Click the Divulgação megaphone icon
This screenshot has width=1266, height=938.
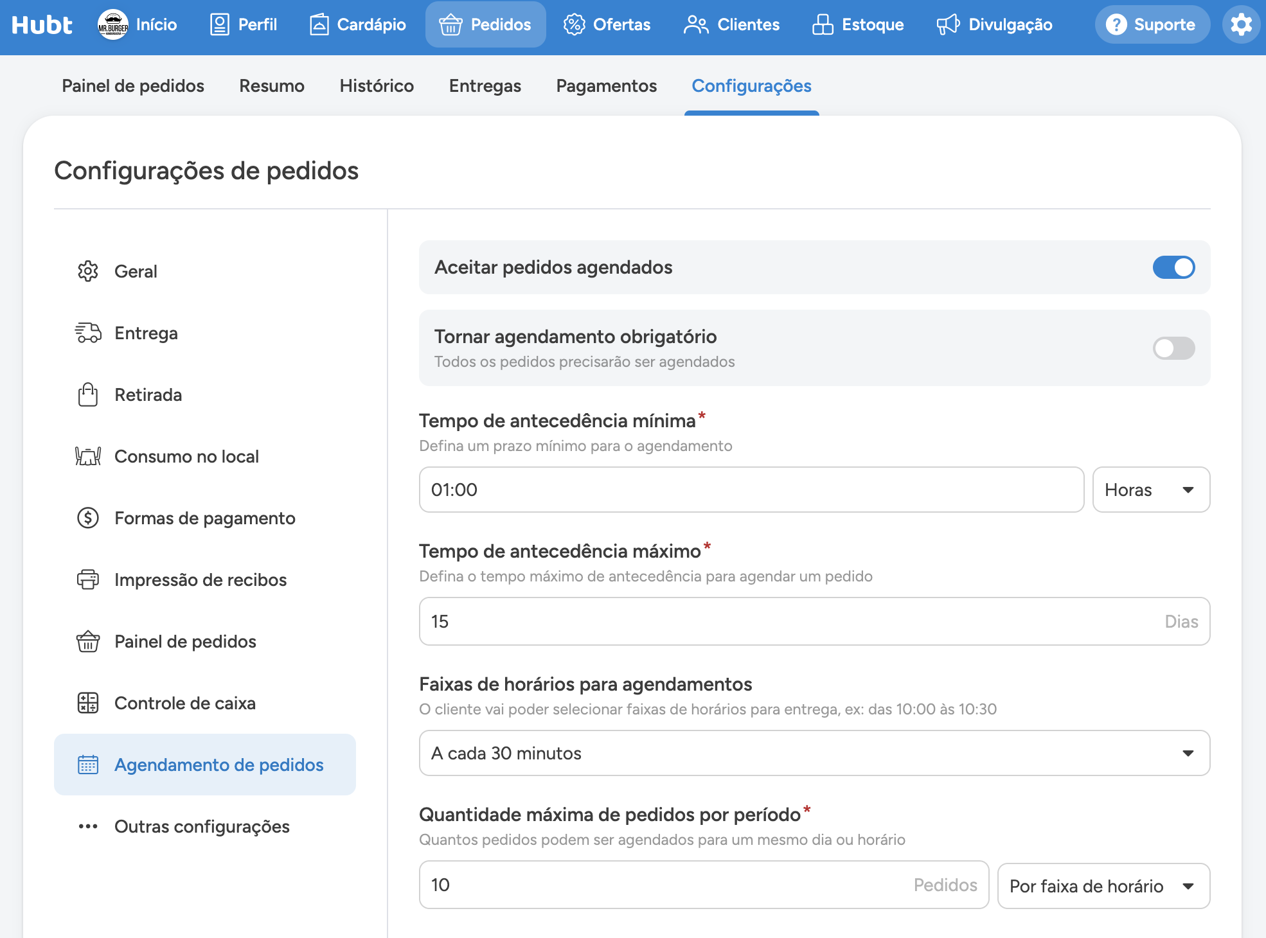point(948,25)
